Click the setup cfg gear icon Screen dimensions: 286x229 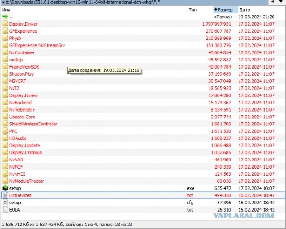tap(5, 202)
